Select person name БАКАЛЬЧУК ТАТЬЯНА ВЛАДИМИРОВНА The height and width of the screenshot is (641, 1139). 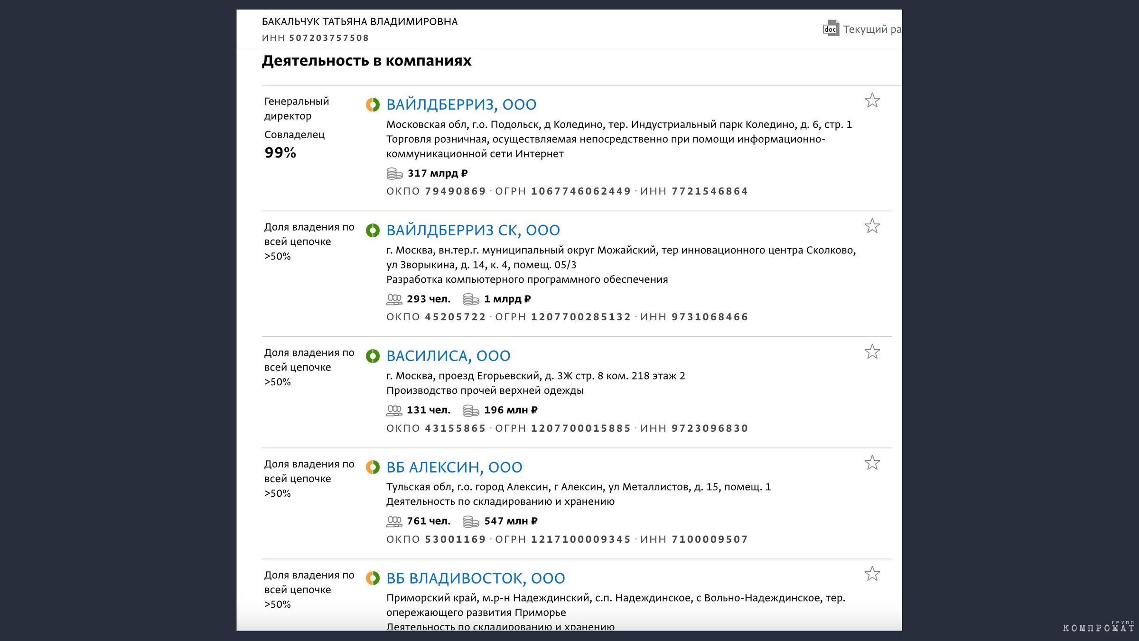[360, 22]
